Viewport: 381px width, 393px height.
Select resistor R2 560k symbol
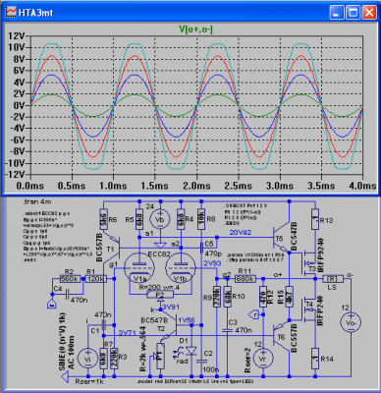(71, 279)
